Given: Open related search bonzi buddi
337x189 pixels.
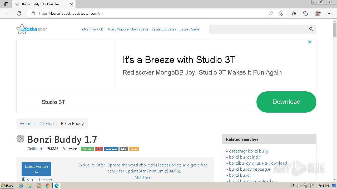Looking at the screenshot, I should 240,175.
